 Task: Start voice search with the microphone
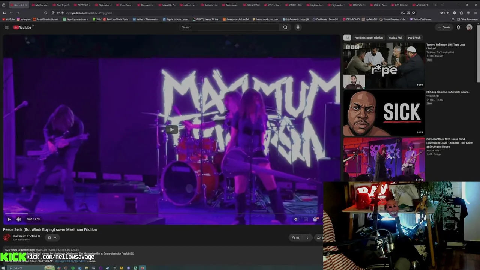[x=298, y=27]
